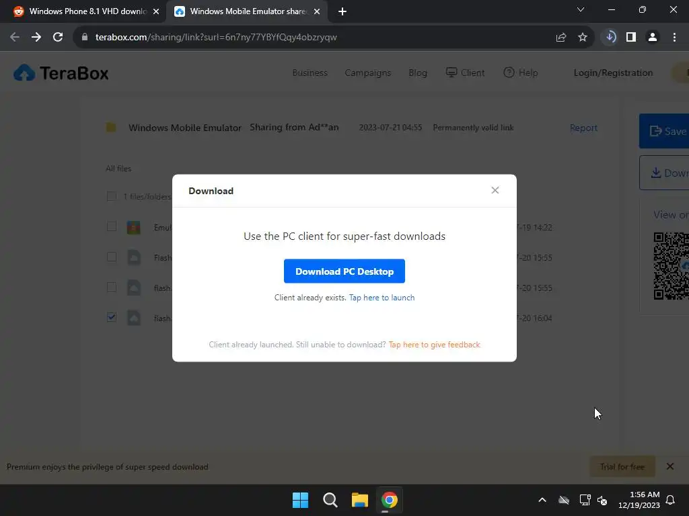Click muted volume tray icon
The image size is (689, 516).
[602, 500]
